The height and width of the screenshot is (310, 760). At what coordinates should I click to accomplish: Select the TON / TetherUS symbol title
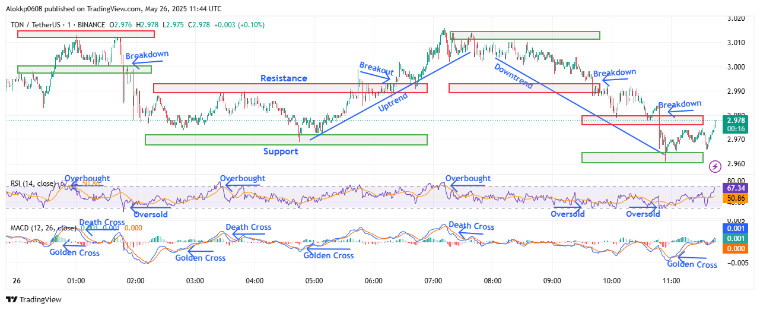(x=37, y=25)
